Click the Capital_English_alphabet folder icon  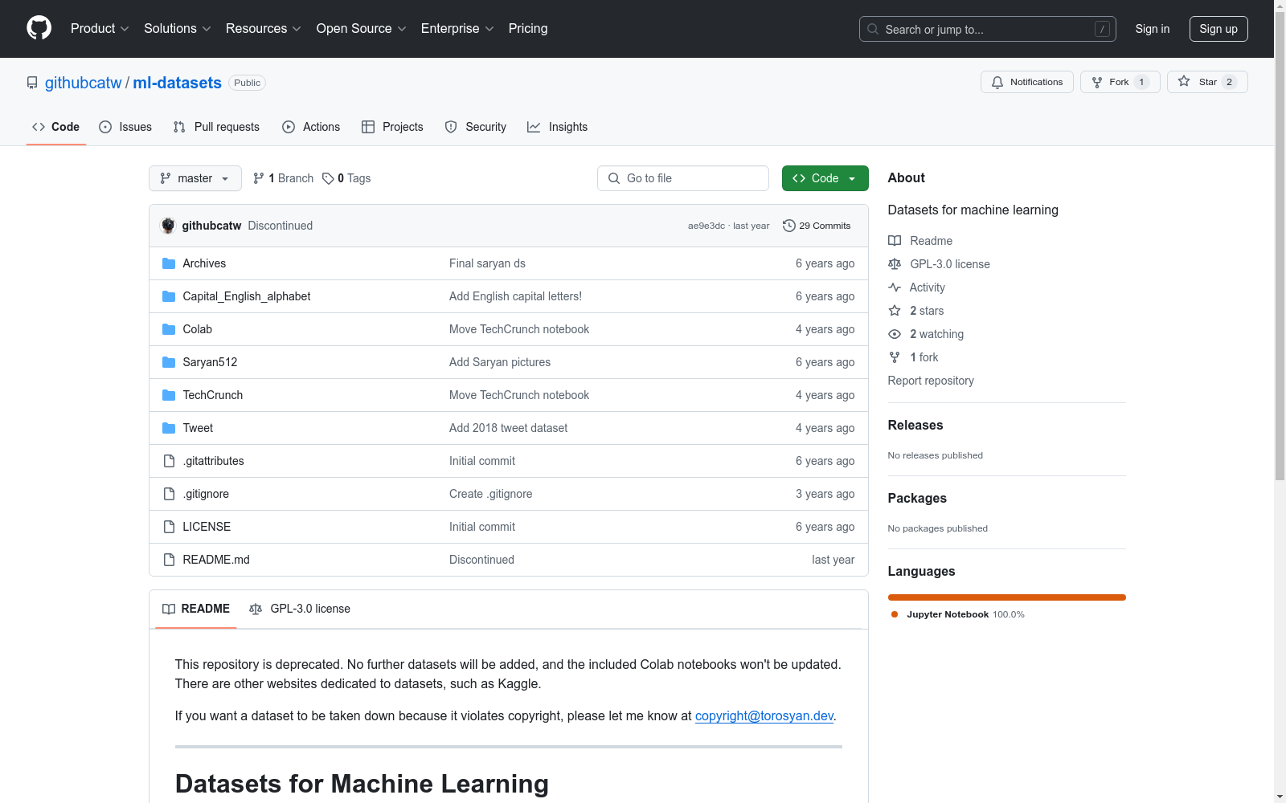click(169, 296)
